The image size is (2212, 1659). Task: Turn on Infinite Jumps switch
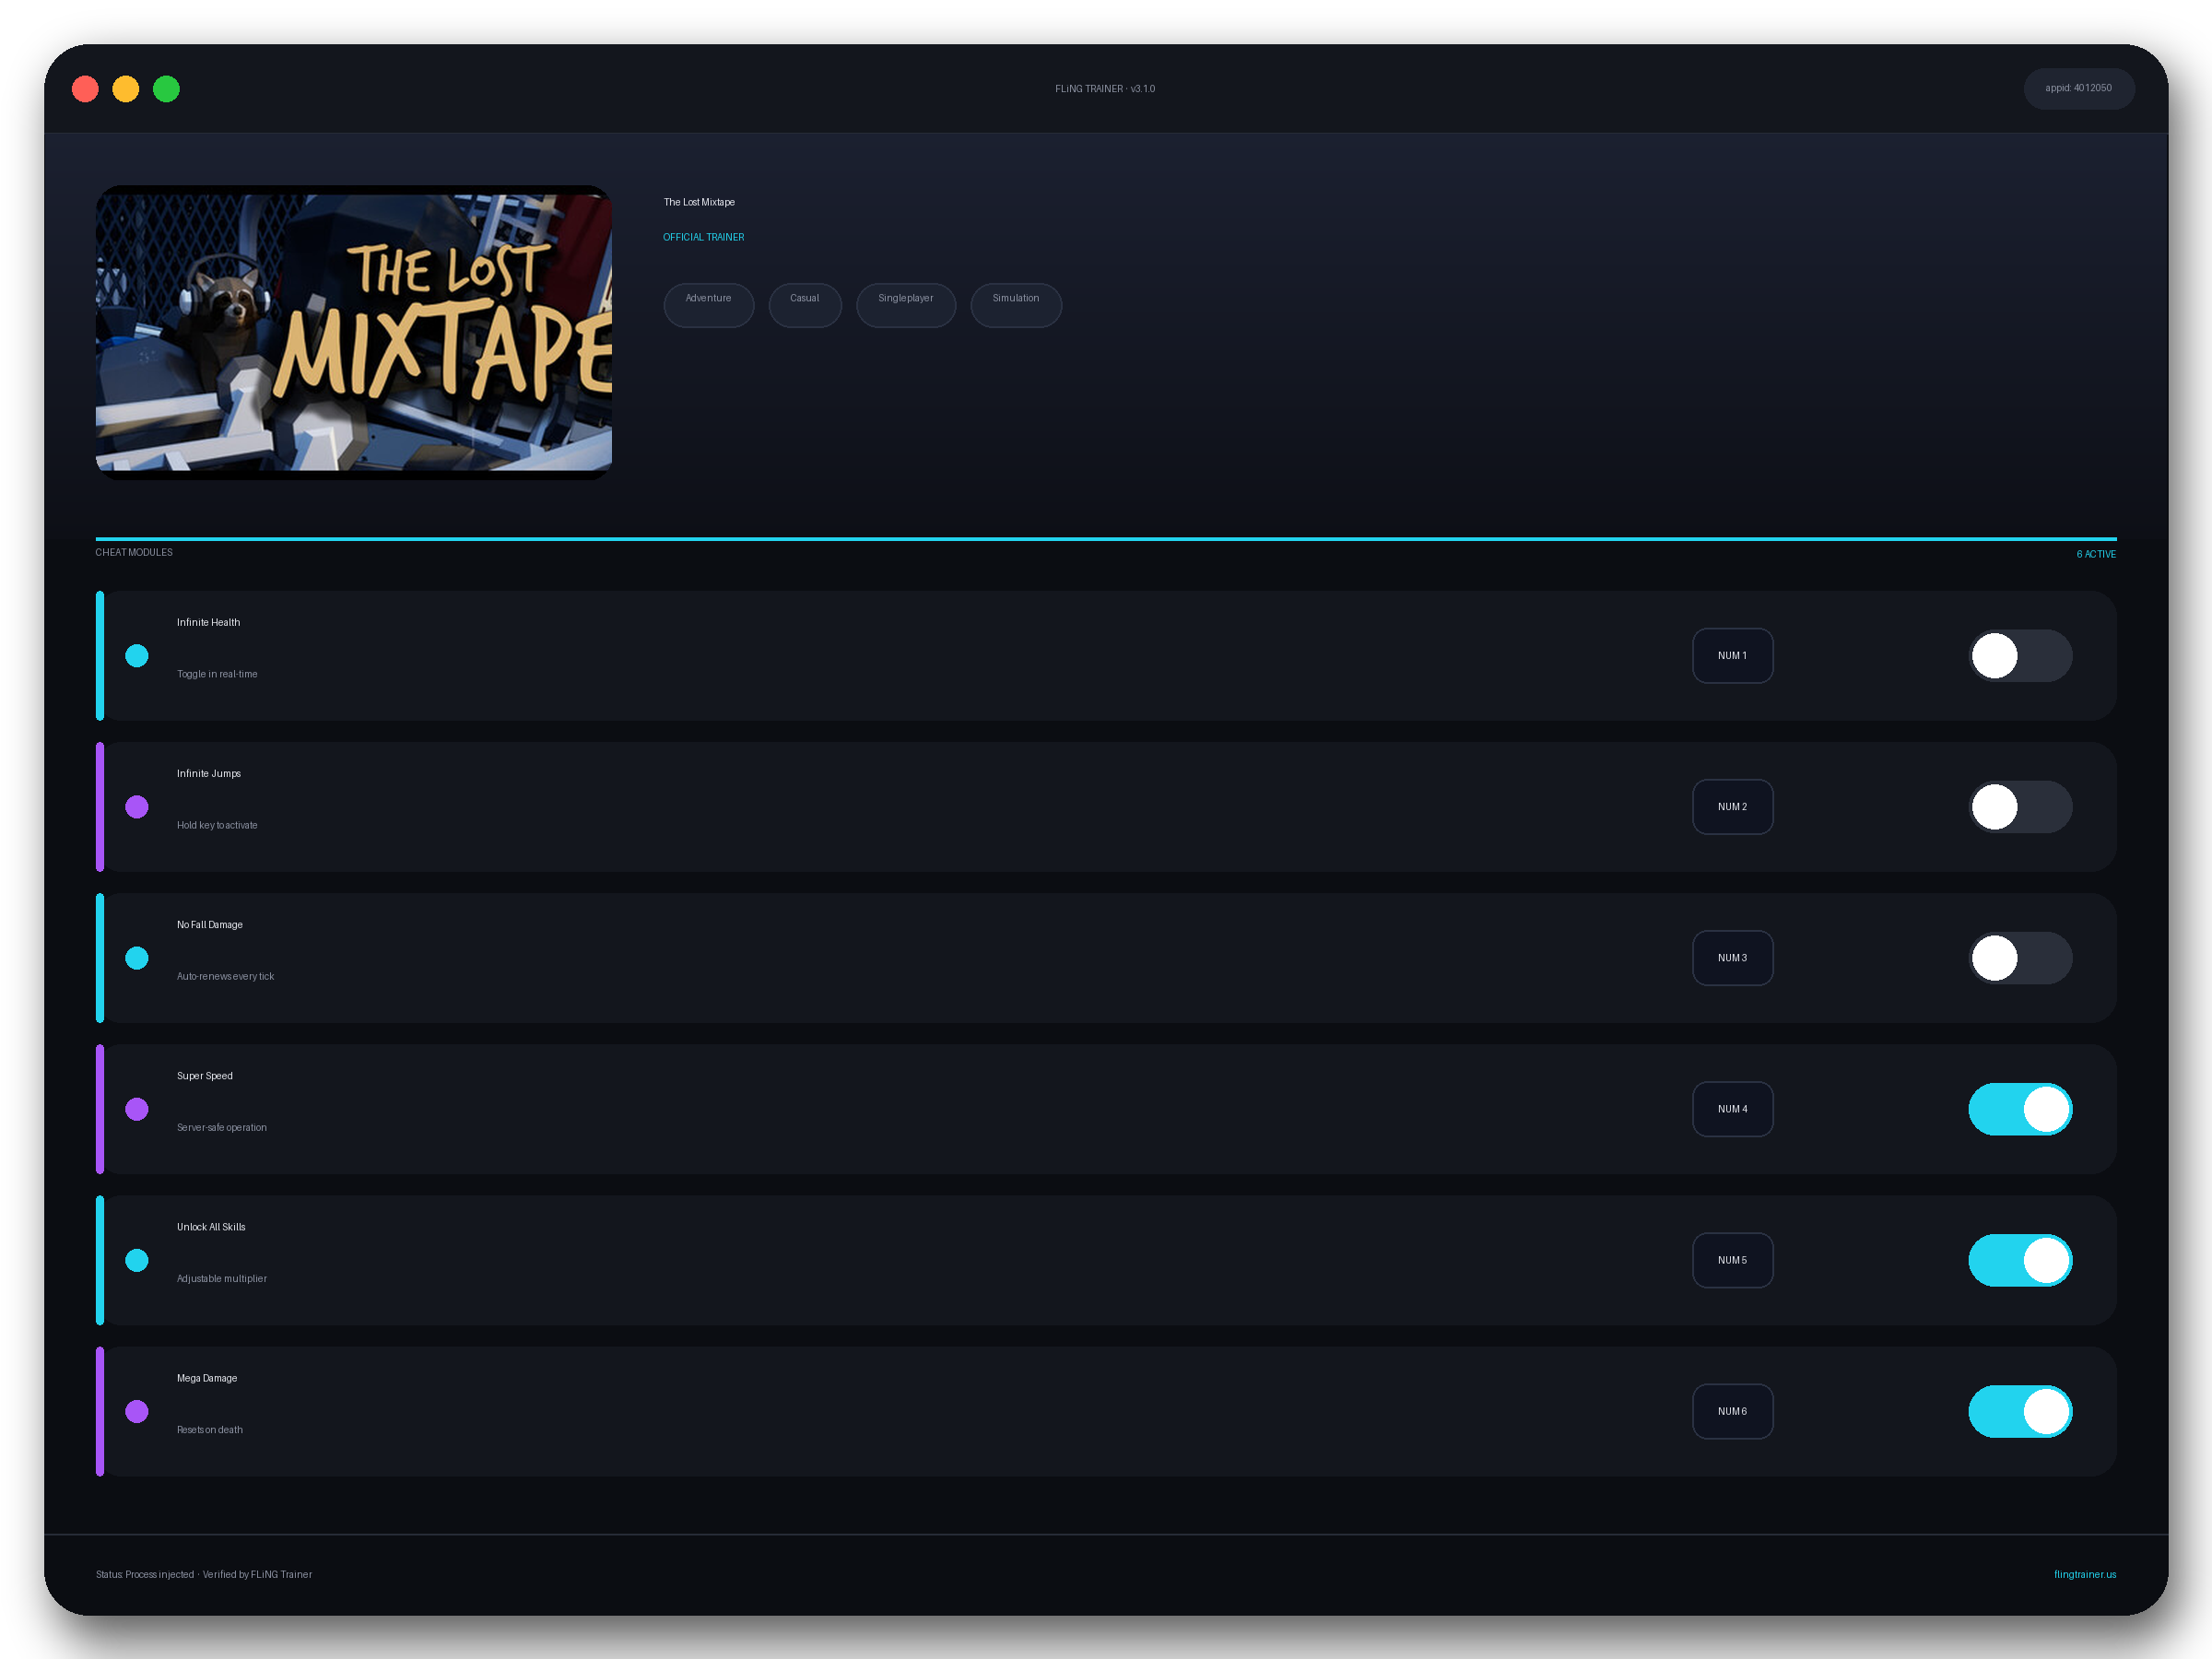tap(2020, 807)
